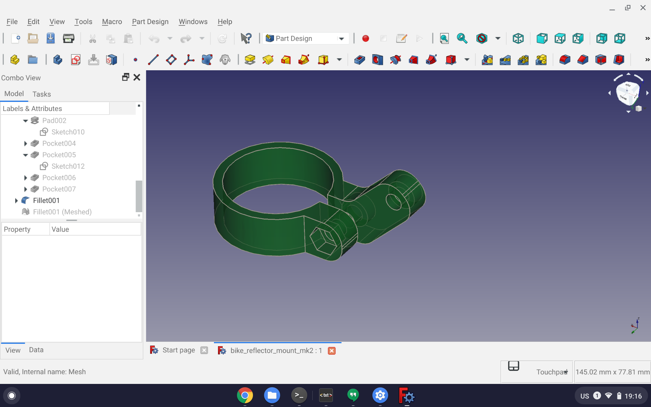The height and width of the screenshot is (407, 651).
Task: Click the Linear pattern icon
Action: (x=505, y=60)
